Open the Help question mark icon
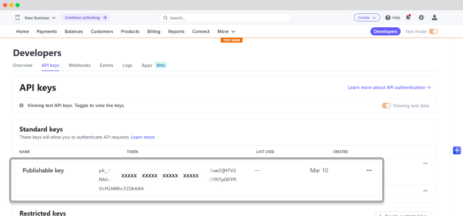Image resolution: width=463 pixels, height=216 pixels. point(388,17)
